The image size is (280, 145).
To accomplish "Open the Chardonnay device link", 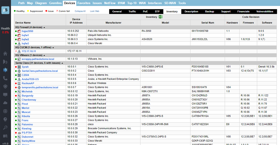I will tap(29, 100).
